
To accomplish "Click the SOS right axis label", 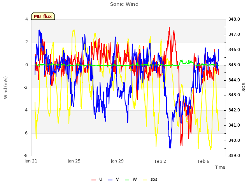I will coord(244,87).
